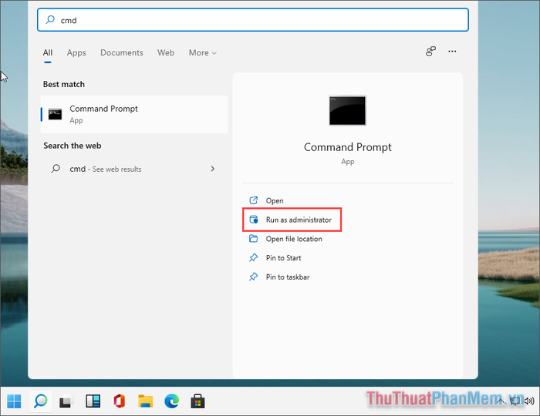Click Pin to Start
The height and width of the screenshot is (416, 540).
pos(283,258)
